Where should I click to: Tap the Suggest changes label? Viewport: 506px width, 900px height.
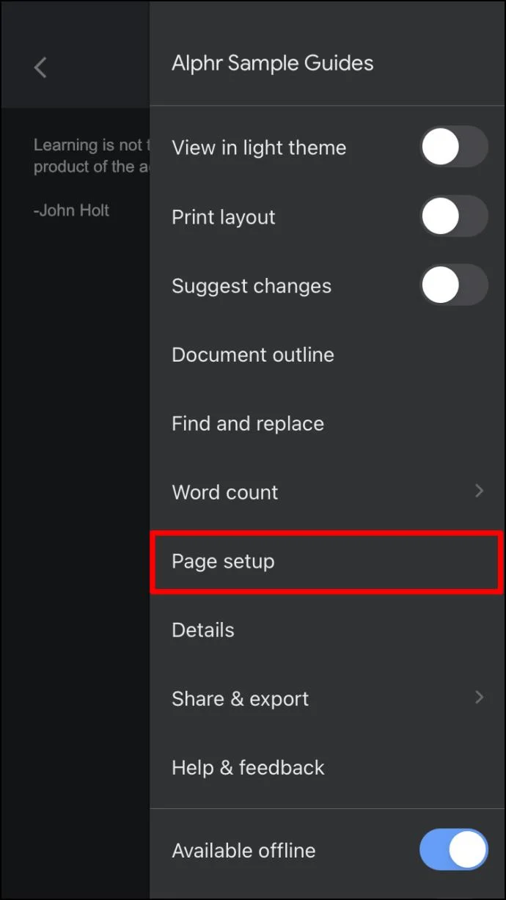pyautogui.click(x=252, y=287)
